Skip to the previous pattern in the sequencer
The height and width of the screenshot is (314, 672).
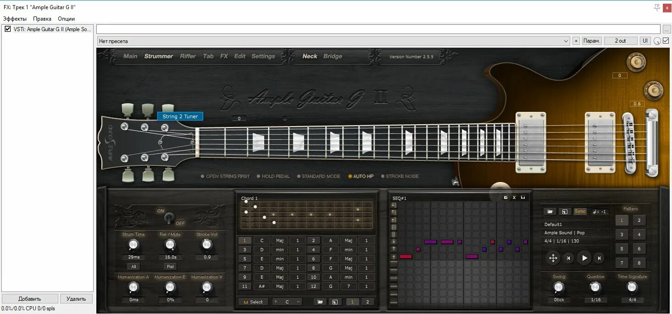coord(568,258)
